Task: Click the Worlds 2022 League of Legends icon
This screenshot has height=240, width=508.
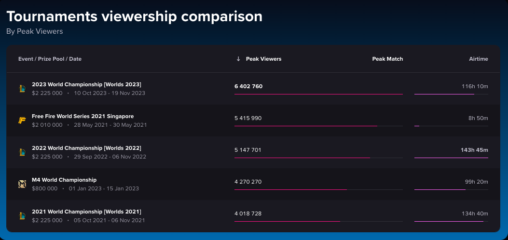Action: (22, 152)
